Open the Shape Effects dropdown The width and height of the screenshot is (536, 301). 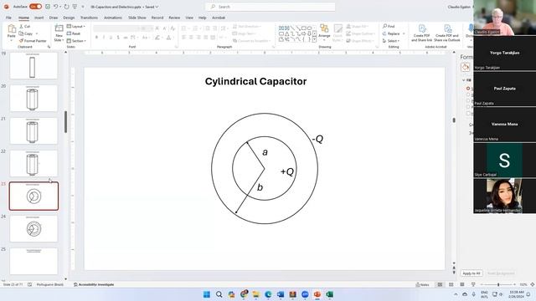(x=360, y=41)
